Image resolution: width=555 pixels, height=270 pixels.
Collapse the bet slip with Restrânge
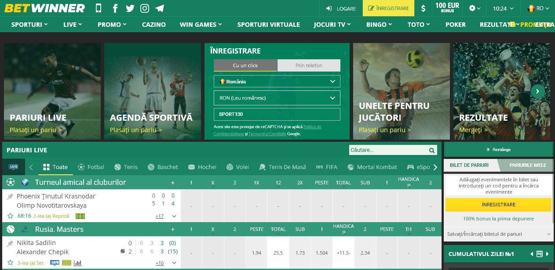click(498, 150)
